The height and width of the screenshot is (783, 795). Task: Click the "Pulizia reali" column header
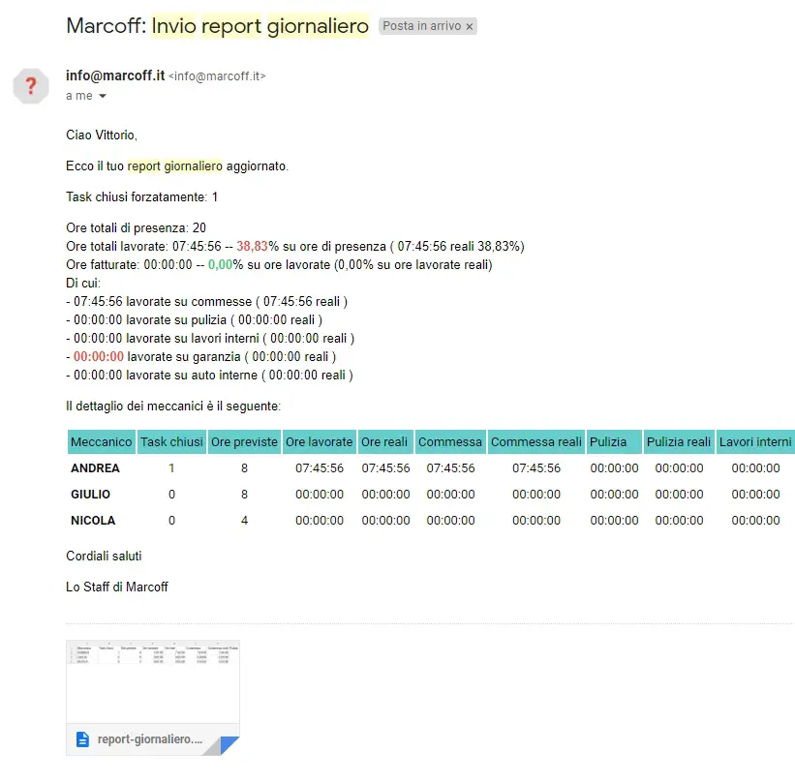678,442
